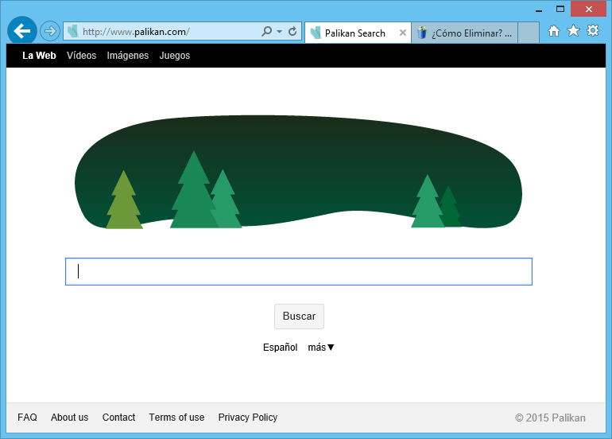Select Juegos in the navigation bar
The width and height of the screenshot is (612, 439).
175,56
